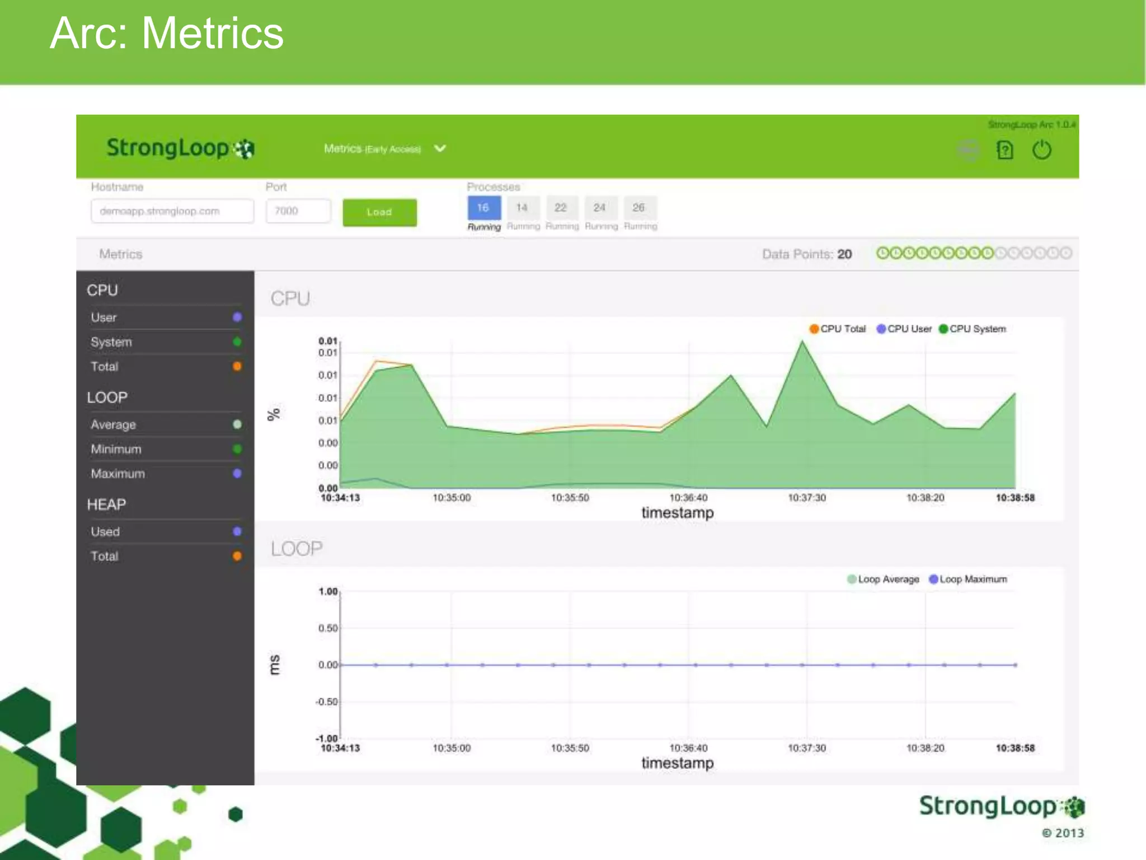Click the CPU System legend entry
This screenshot has width=1146, height=860.
pyautogui.click(x=973, y=329)
